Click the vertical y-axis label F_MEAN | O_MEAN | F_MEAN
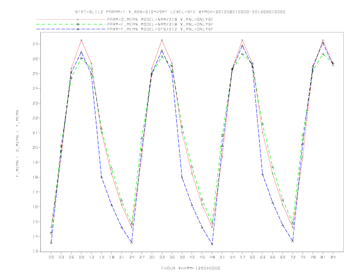The width and height of the screenshot is (363, 280). click(x=17, y=144)
